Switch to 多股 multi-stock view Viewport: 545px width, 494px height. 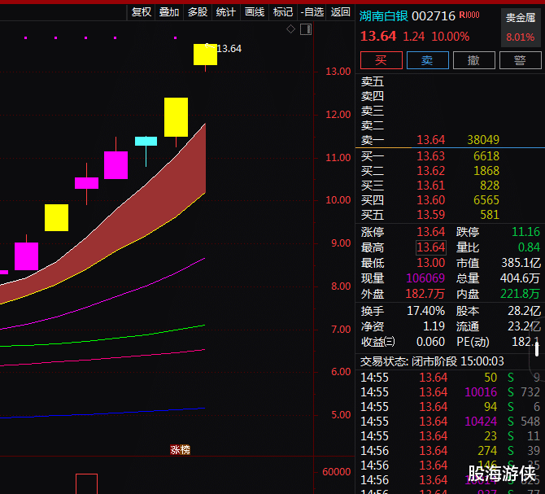198,12
